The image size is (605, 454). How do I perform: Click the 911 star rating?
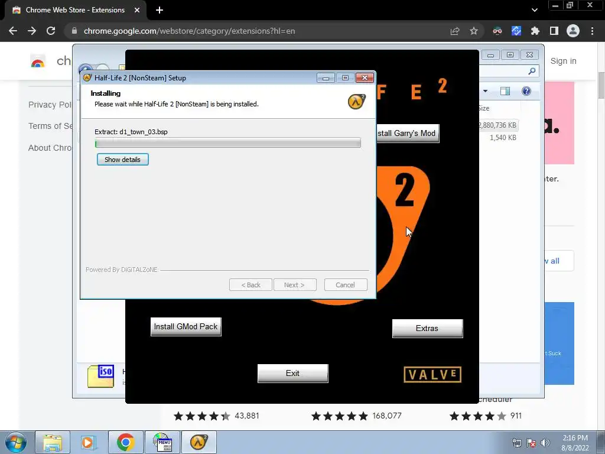486,416
